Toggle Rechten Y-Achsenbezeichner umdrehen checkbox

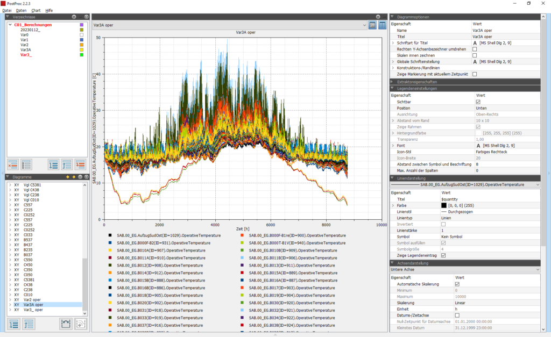[x=475, y=49]
